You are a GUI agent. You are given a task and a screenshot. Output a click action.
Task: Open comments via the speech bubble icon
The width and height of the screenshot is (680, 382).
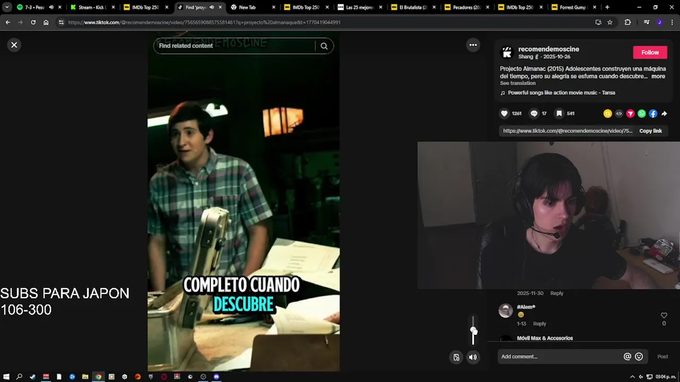pyautogui.click(x=534, y=114)
